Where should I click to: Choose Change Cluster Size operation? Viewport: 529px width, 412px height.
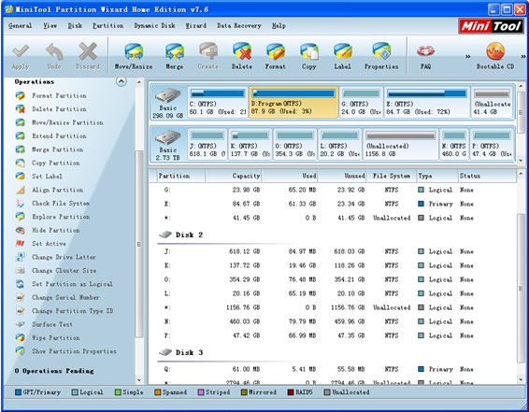tap(56, 270)
